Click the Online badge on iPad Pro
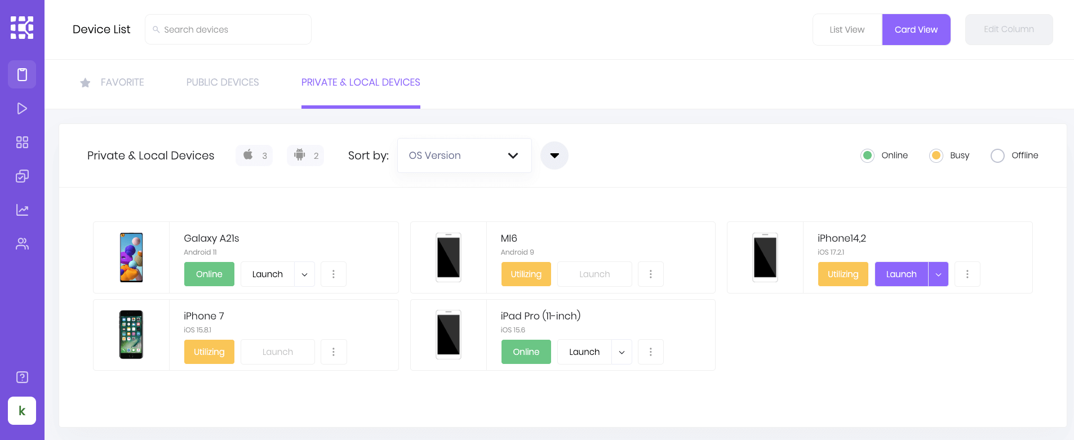The height and width of the screenshot is (440, 1074). click(526, 352)
